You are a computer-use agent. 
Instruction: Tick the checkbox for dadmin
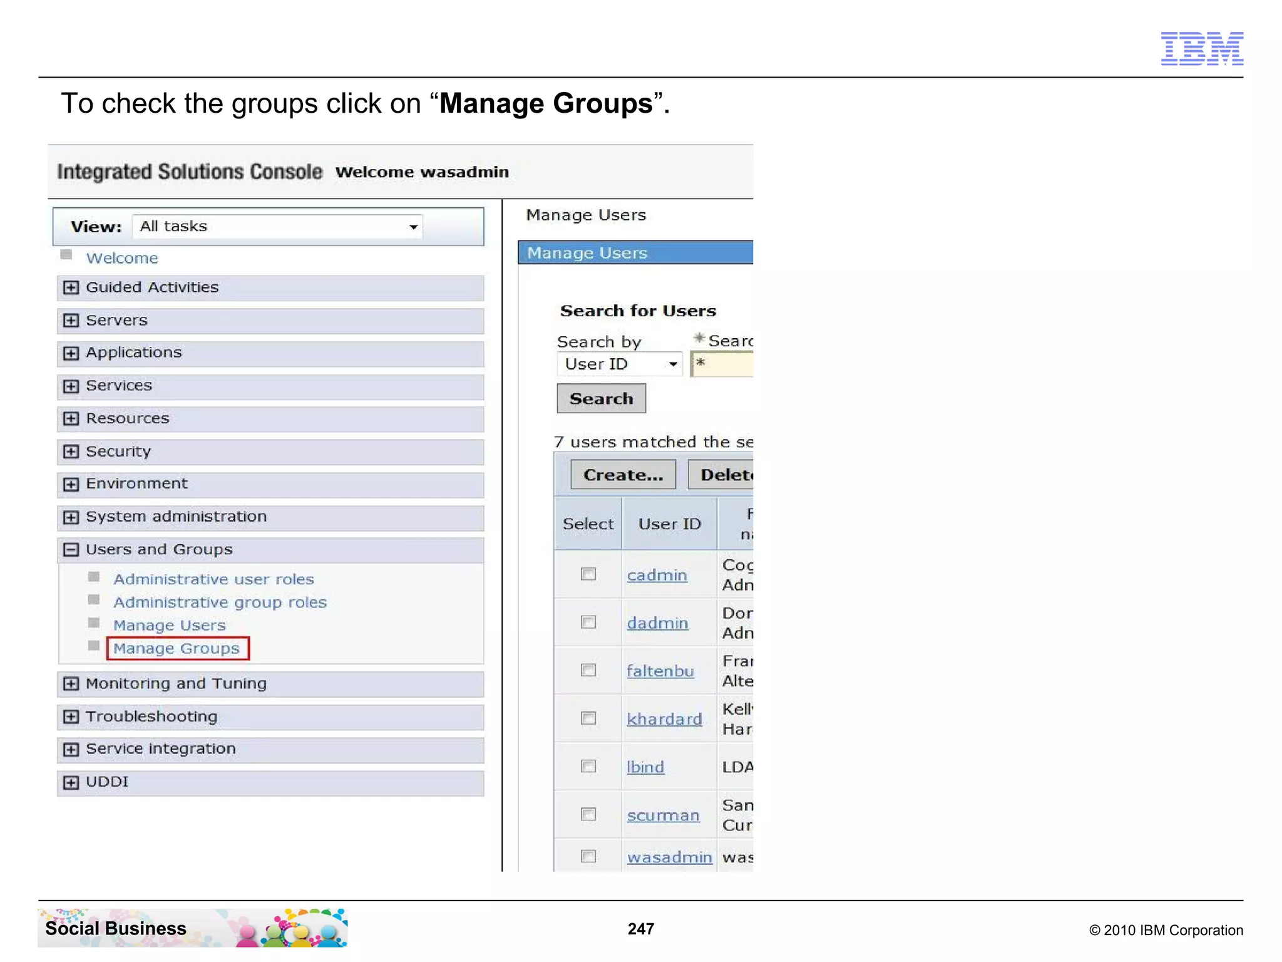click(x=588, y=622)
